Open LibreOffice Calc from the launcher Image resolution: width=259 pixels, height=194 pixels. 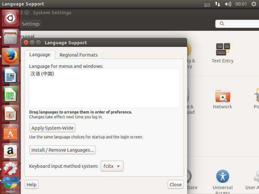coord(10,95)
